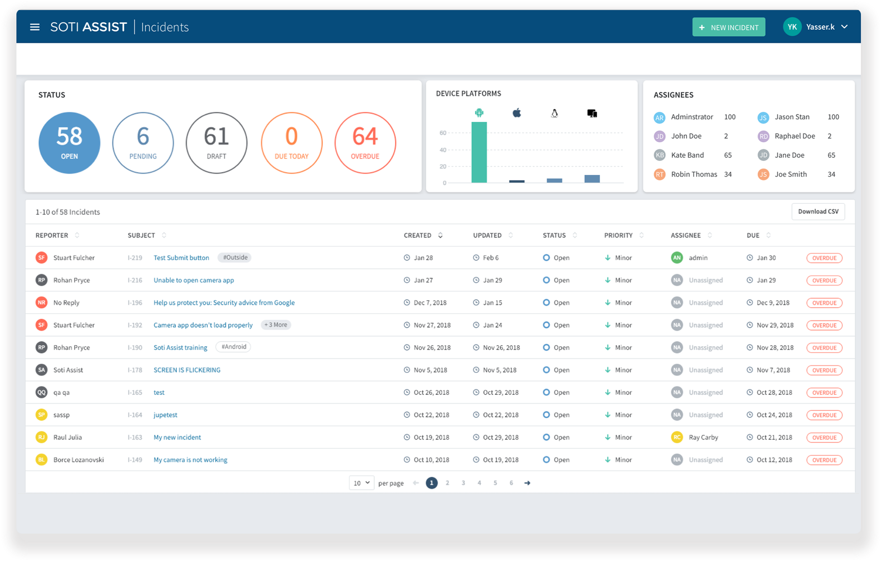Image resolution: width=881 pixels, height=561 pixels.
Task: Open the jupetest incident
Action: tap(165, 415)
